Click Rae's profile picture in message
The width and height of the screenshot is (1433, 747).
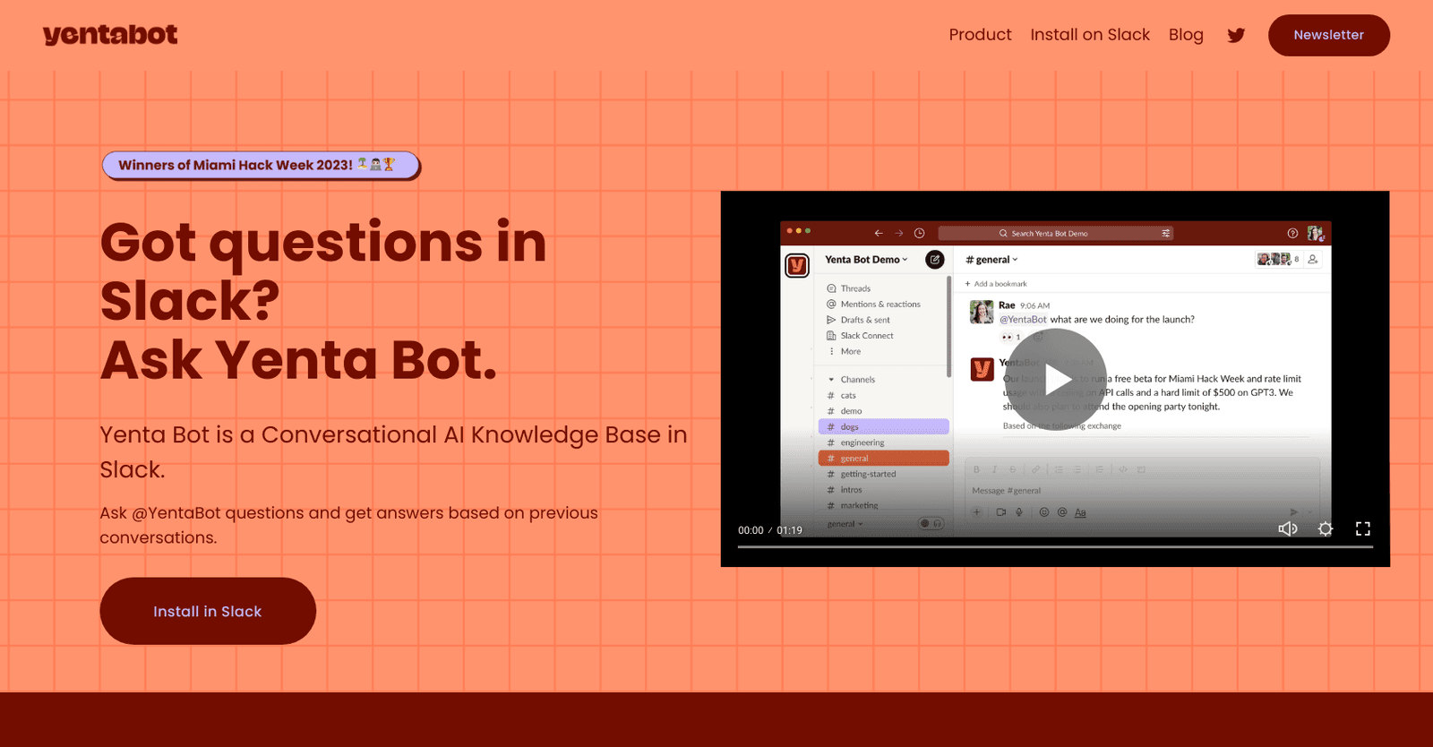[x=982, y=312]
